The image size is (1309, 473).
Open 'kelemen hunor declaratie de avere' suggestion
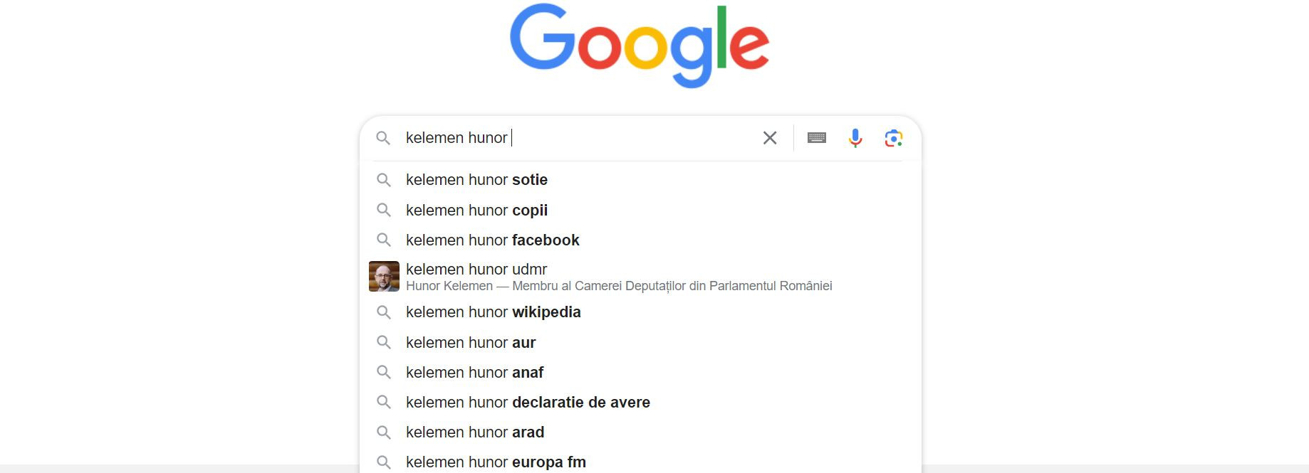527,402
